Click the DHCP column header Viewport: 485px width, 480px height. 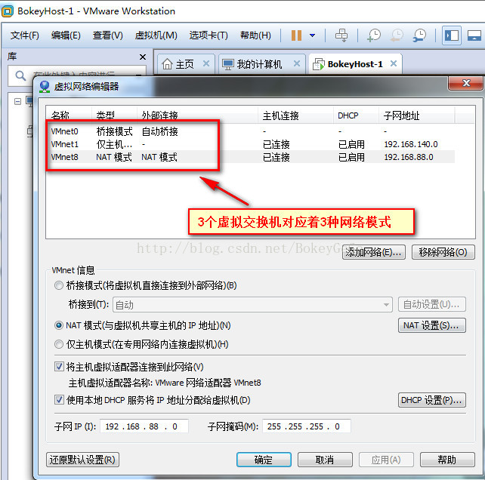[x=356, y=115]
